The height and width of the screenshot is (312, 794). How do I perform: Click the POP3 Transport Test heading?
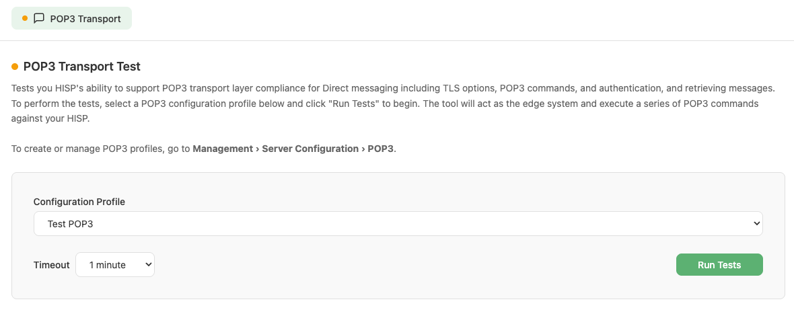click(82, 67)
